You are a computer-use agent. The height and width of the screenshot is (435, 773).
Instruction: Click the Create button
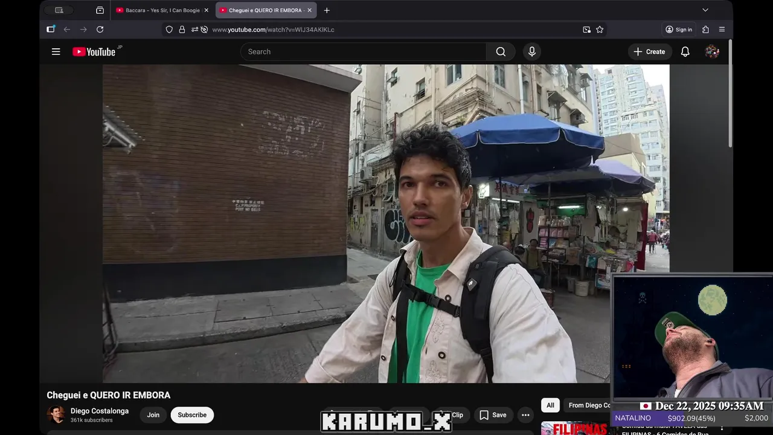tap(649, 52)
